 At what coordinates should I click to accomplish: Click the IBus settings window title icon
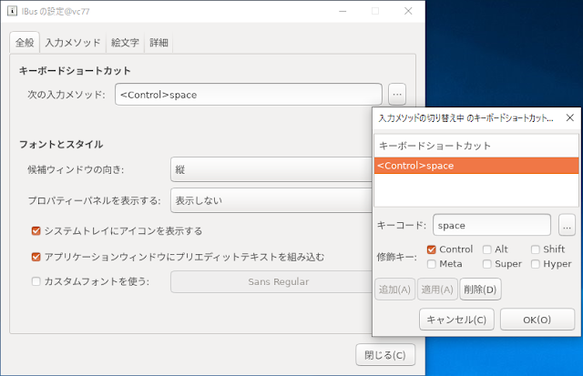pyautogui.click(x=12, y=11)
